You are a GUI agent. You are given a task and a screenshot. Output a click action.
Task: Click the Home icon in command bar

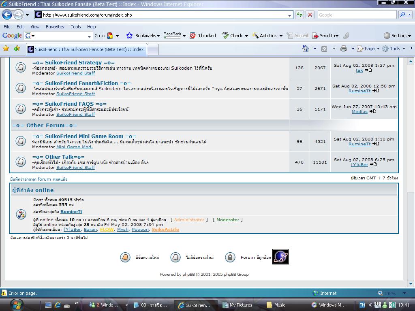pyautogui.click(x=306, y=49)
